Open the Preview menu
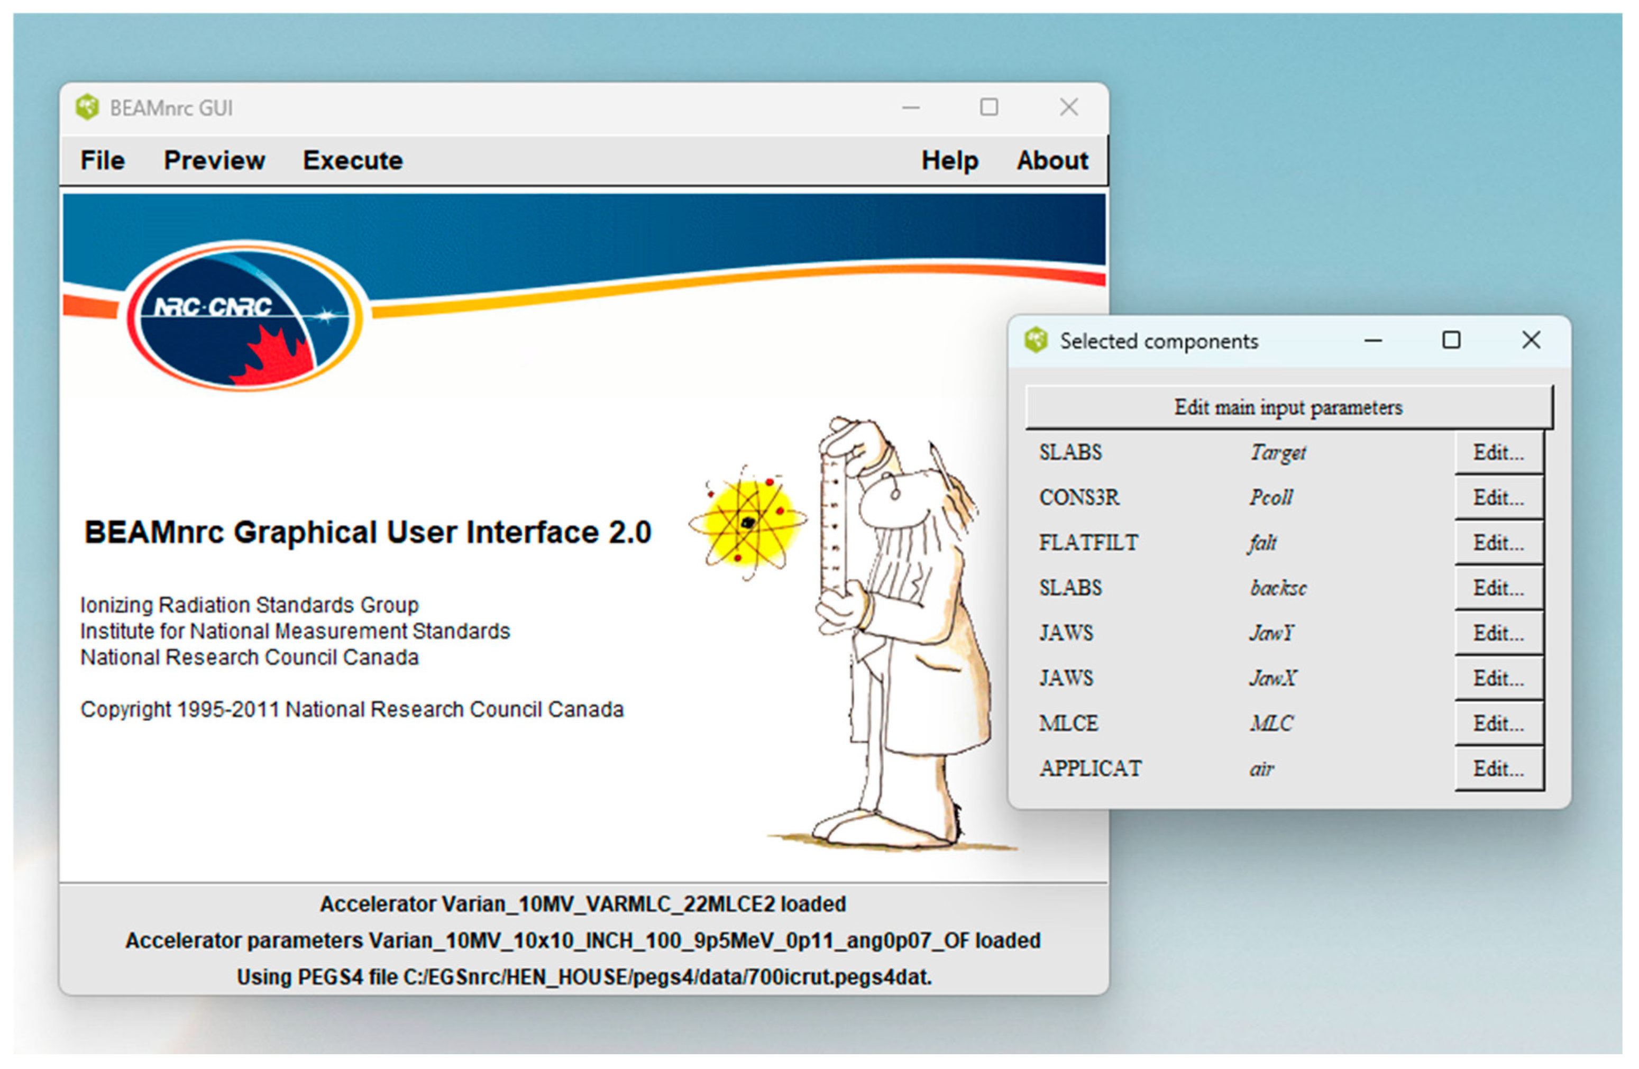Image resolution: width=1639 pixels, height=1069 pixels. click(214, 160)
